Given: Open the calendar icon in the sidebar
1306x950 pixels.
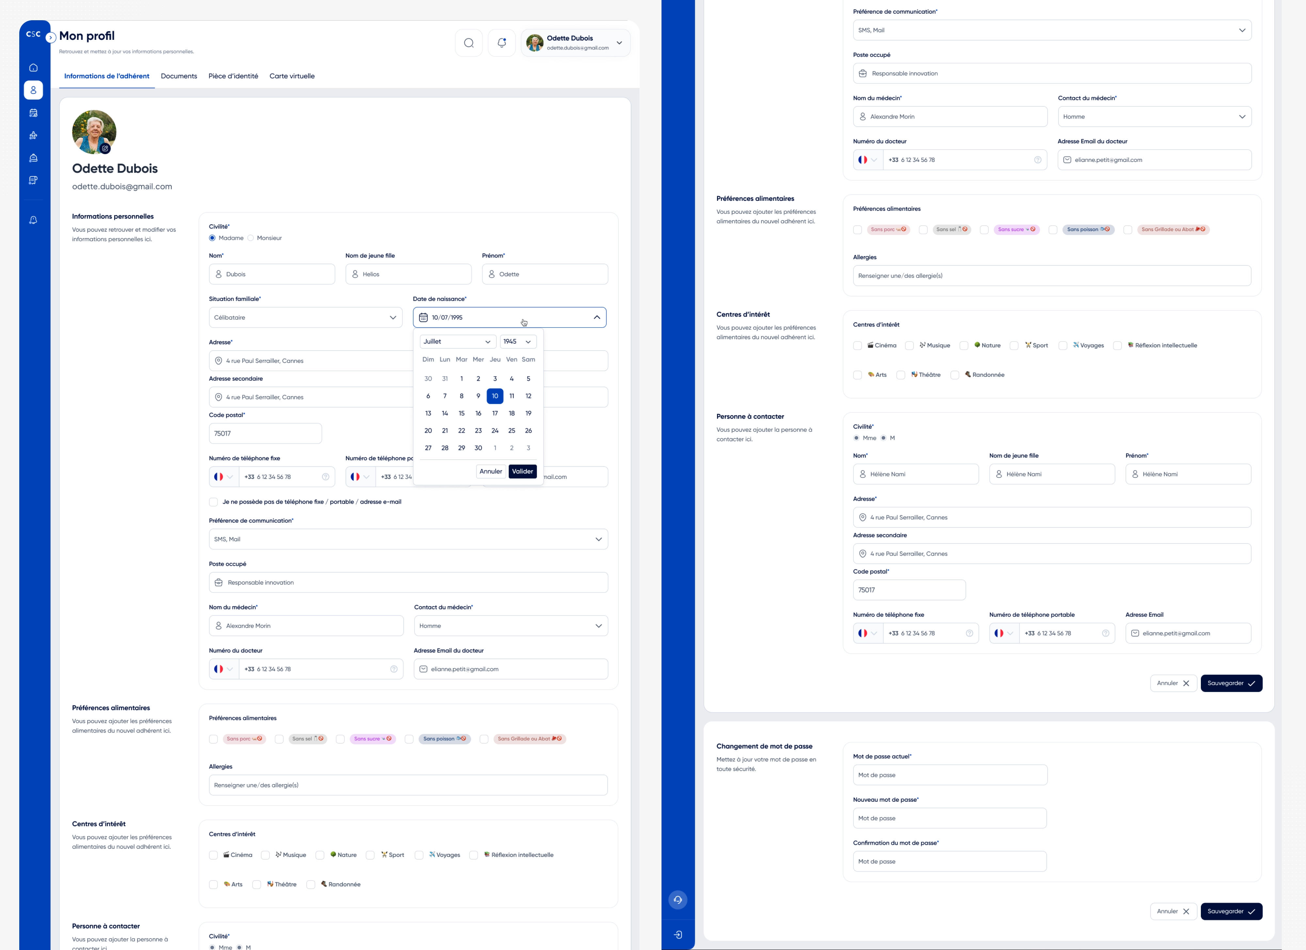Looking at the screenshot, I should (x=33, y=113).
